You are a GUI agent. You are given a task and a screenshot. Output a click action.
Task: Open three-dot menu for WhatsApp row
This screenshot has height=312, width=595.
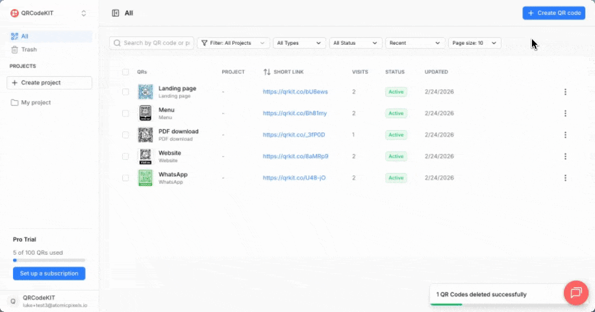tap(565, 177)
